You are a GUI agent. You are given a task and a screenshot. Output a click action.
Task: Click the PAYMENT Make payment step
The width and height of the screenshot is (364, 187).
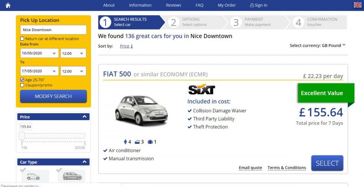(258, 22)
